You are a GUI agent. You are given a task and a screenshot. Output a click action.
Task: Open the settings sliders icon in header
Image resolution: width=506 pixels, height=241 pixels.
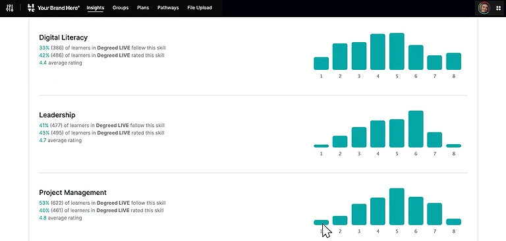pos(10,8)
